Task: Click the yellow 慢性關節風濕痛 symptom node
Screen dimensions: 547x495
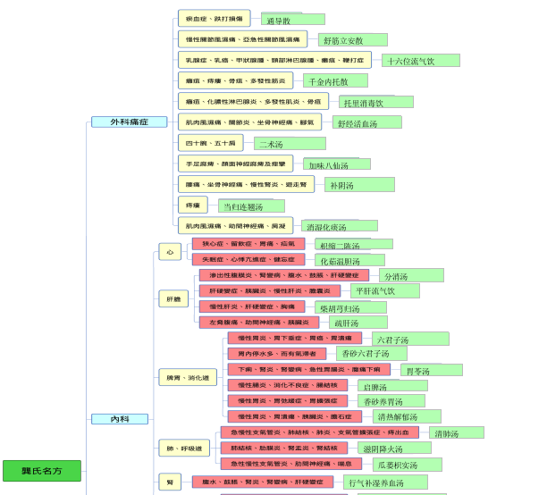Action: click(x=243, y=39)
